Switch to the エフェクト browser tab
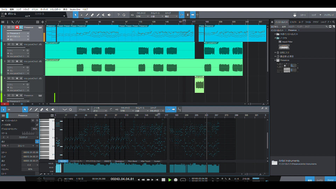 point(293,22)
